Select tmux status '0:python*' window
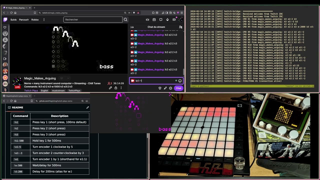 202,86
